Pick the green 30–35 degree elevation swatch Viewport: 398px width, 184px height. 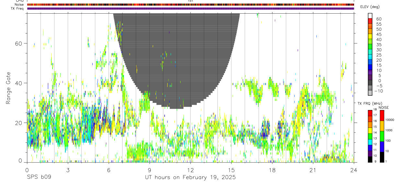coord(370,47)
